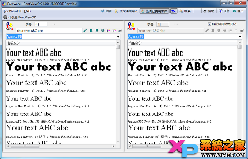Open the LNG language menu
248x159 pixels.
(27, 11)
